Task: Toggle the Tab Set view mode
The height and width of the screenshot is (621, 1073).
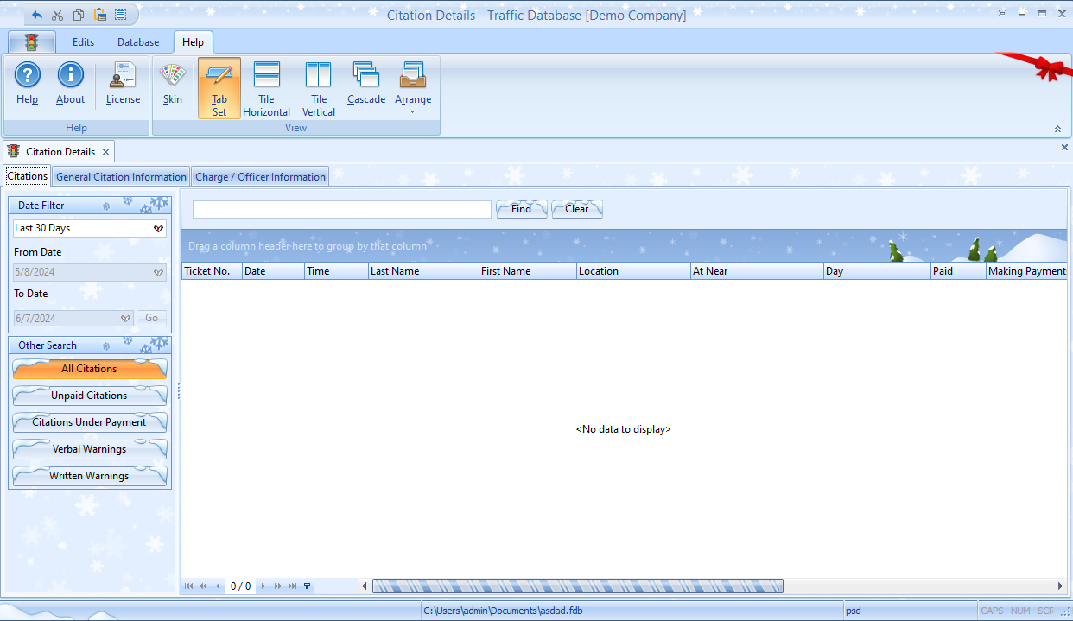Action: tap(219, 88)
